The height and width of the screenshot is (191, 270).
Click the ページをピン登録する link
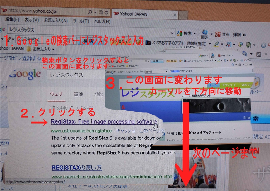coord(21,58)
